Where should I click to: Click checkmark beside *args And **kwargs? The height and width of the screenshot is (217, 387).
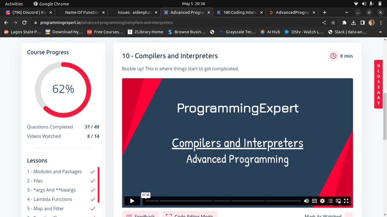point(93,190)
